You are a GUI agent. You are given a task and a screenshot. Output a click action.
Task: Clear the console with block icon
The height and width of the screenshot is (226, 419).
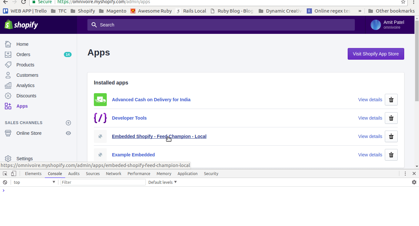(5, 182)
